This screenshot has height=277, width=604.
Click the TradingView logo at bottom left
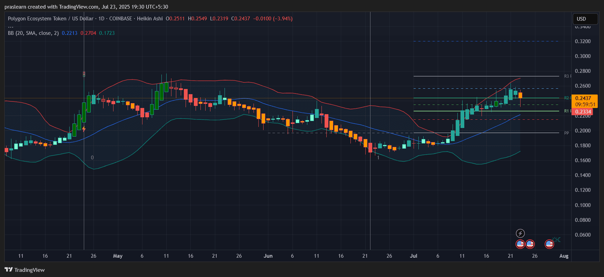(25, 270)
